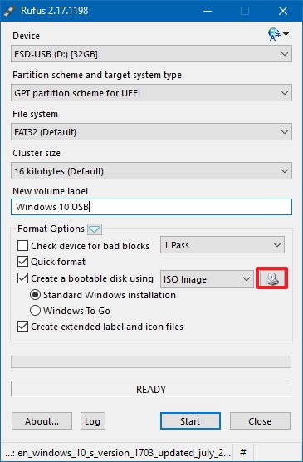Image resolution: width=303 pixels, height=462 pixels.
Task: Open the Device dropdown showing ESD-USB
Action: point(151,54)
